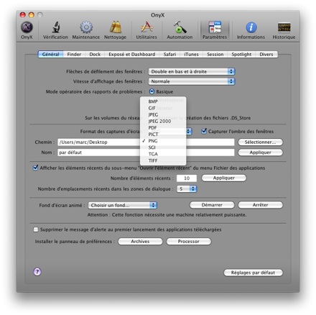The image size is (316, 315).
Task: Switch to the Safari tab
Action: pos(169,55)
